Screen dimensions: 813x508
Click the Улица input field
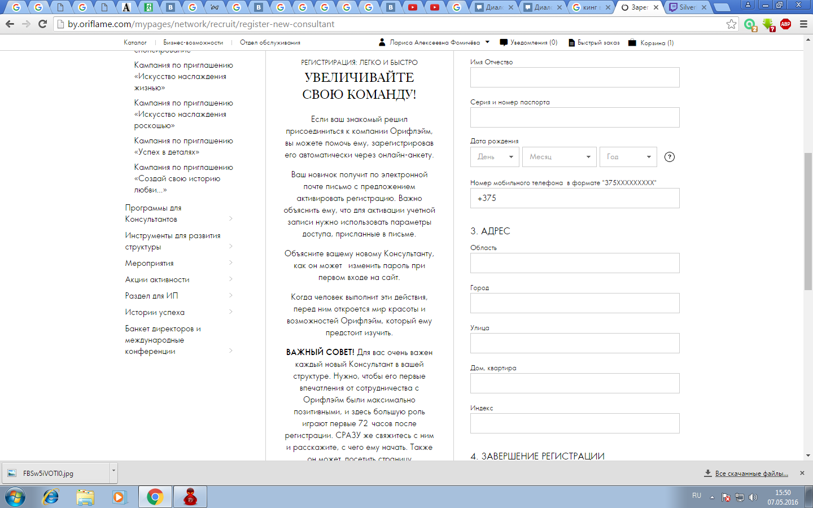click(575, 343)
